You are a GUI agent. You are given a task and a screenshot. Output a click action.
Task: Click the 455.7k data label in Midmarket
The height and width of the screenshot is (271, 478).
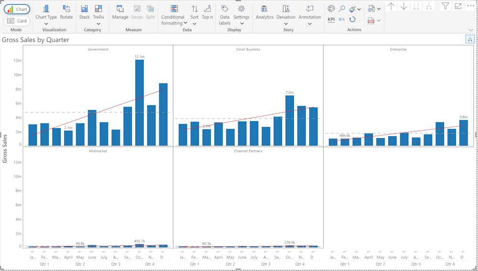(140, 241)
